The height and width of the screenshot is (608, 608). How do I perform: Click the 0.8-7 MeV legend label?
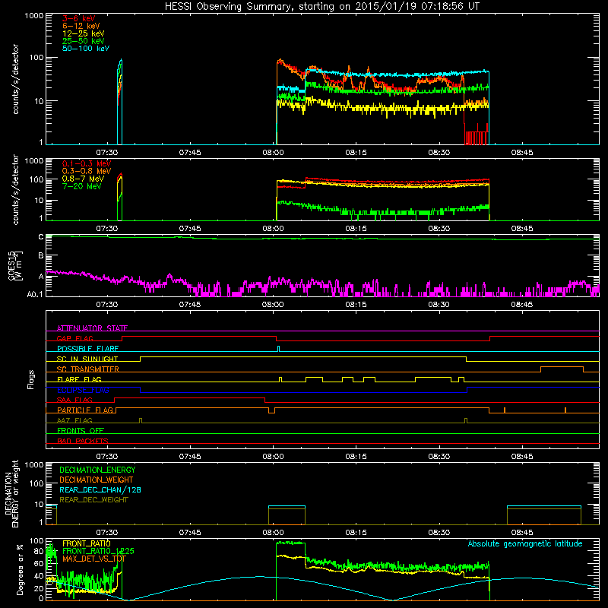tap(83, 179)
